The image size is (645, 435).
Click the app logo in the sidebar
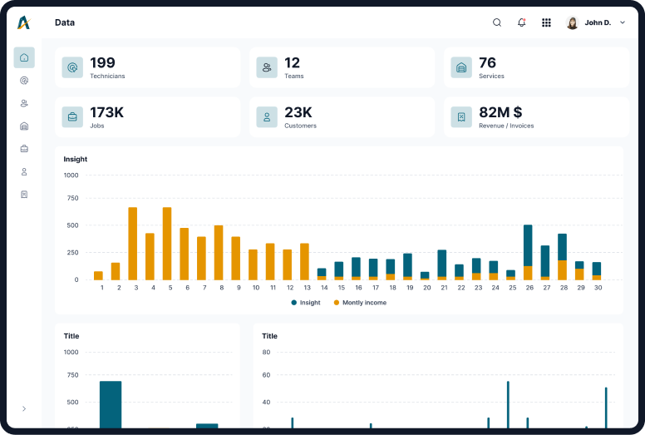click(24, 22)
